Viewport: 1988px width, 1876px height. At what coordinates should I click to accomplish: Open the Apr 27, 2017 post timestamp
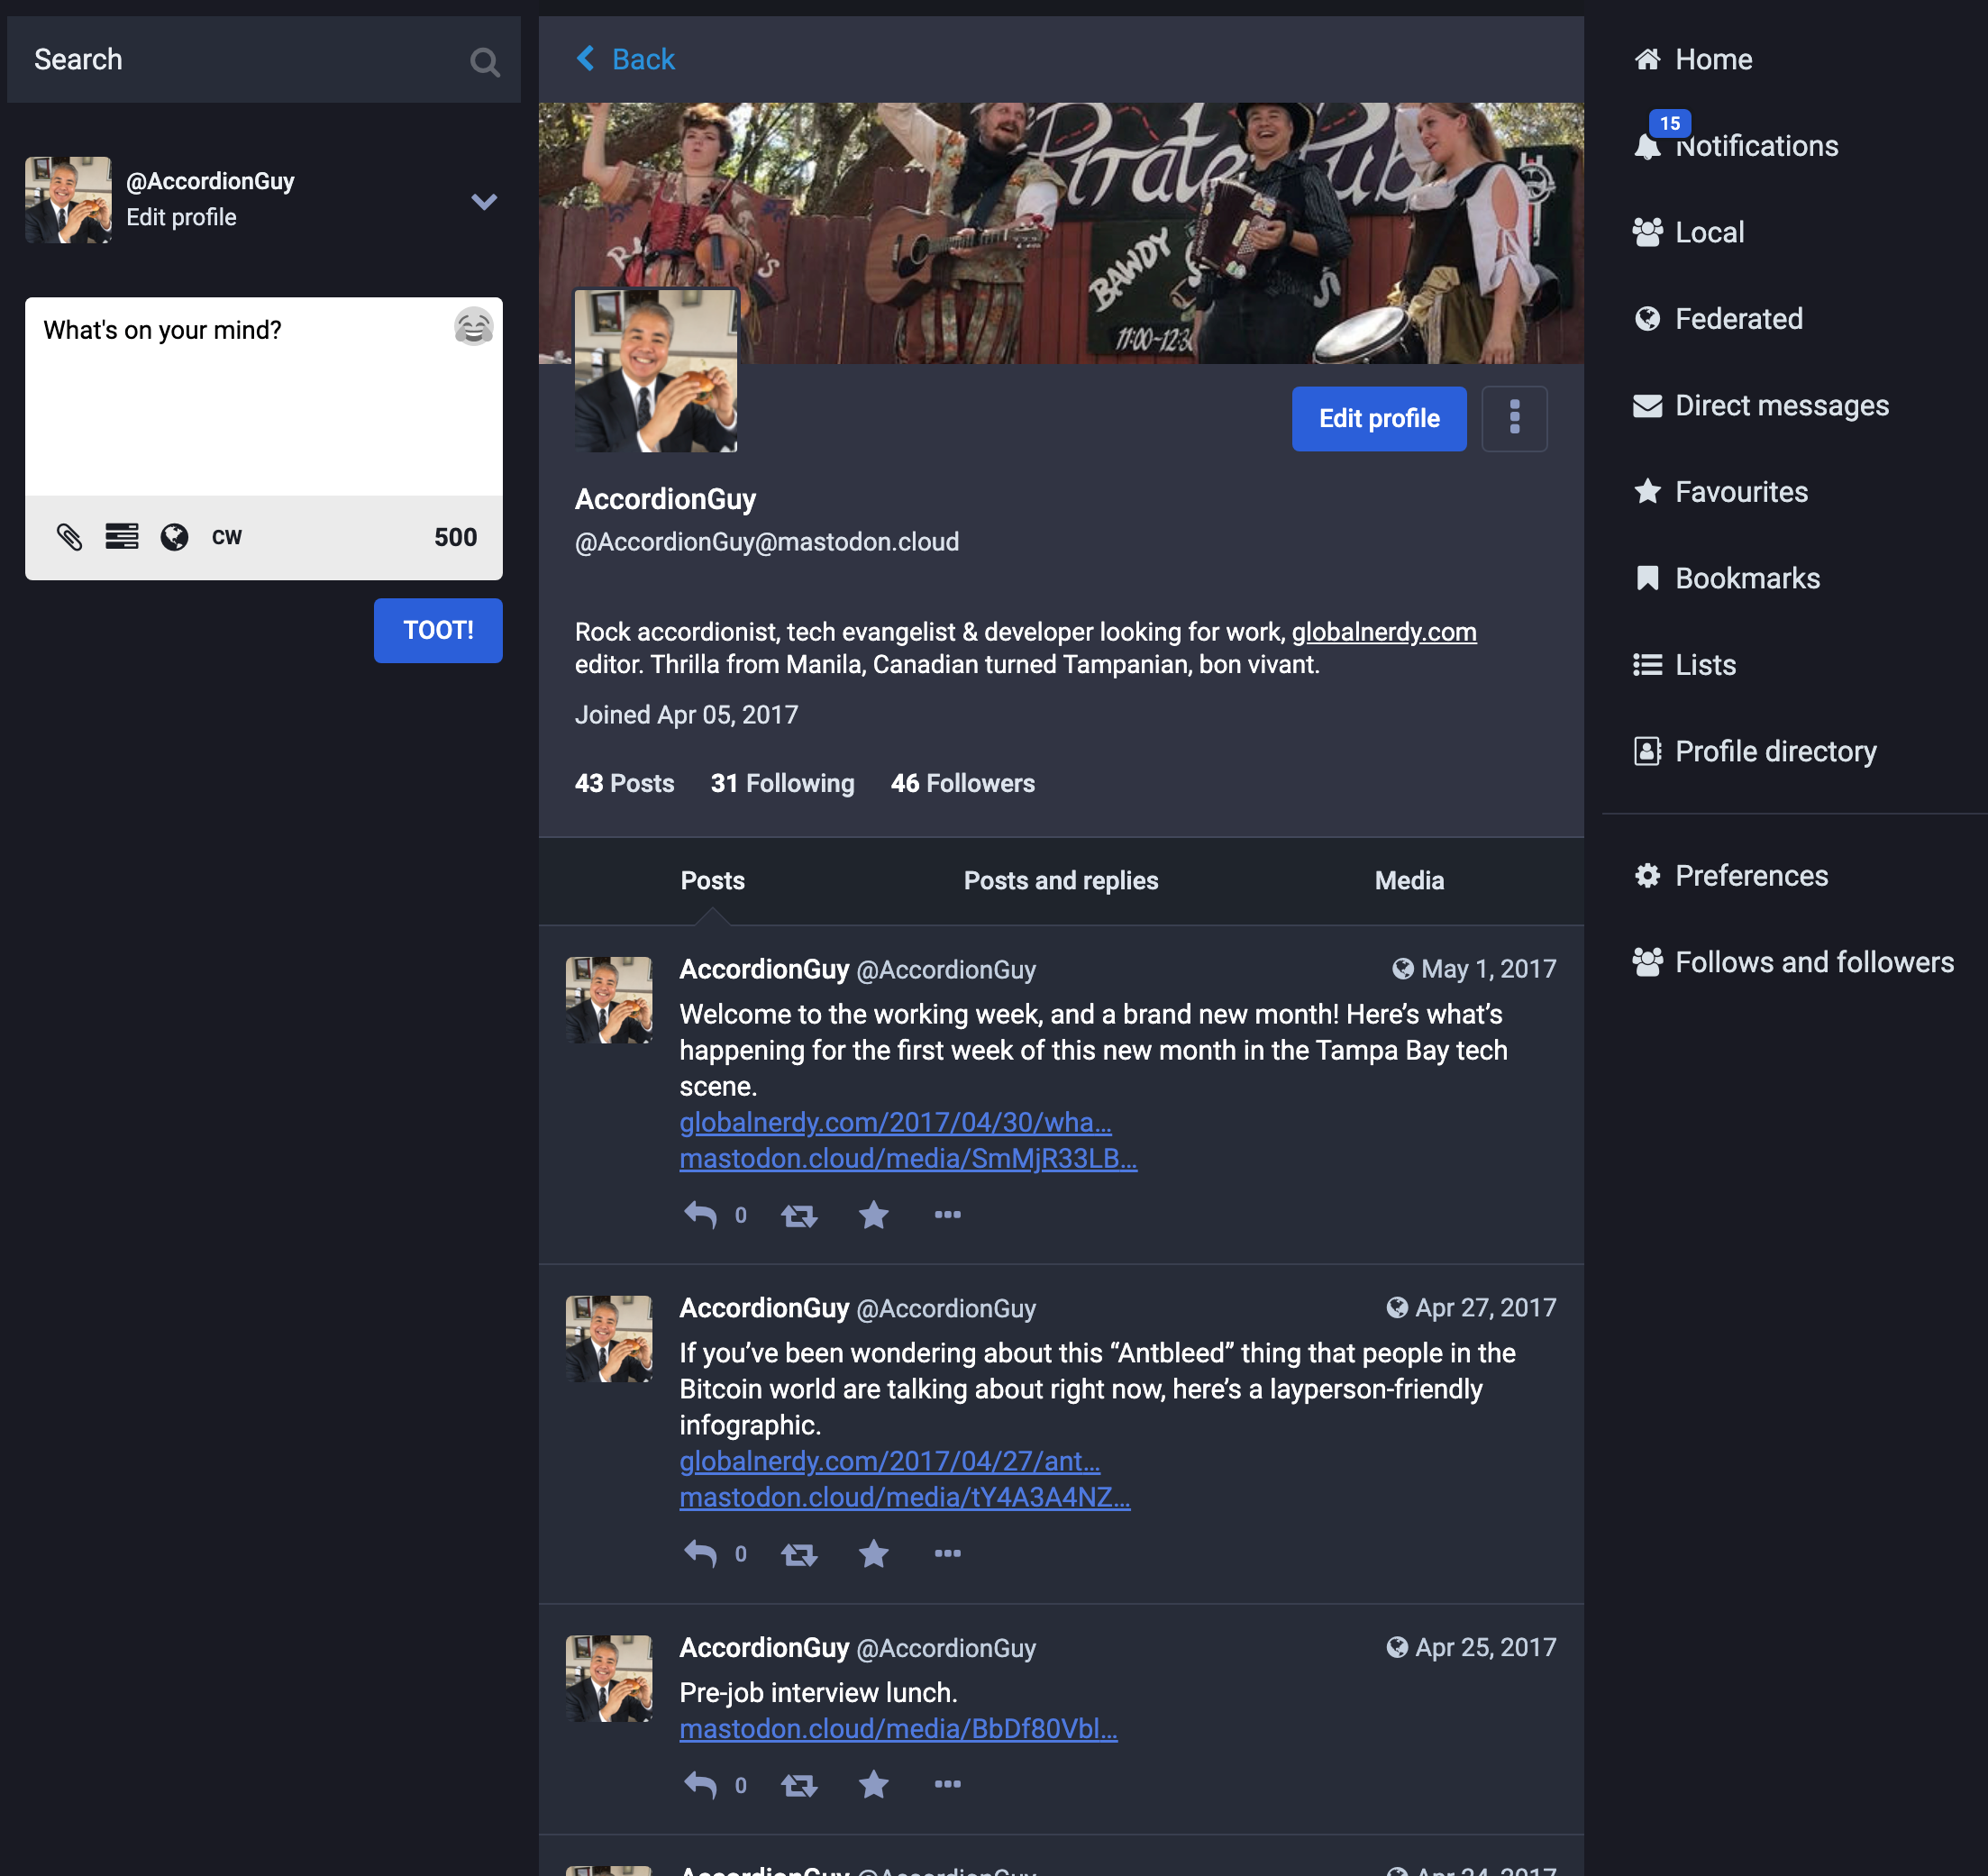tap(1485, 1307)
